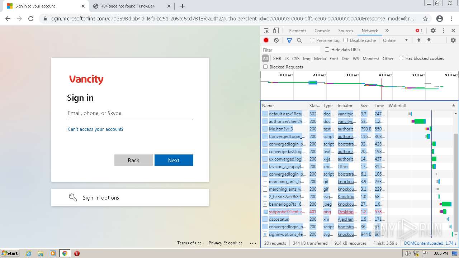459x258 pixels.
Task: Enable Preserve log checkbox
Action: (x=312, y=40)
